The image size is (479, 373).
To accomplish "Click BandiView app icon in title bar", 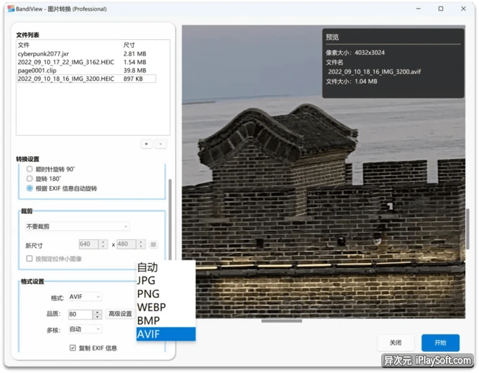I will point(11,8).
